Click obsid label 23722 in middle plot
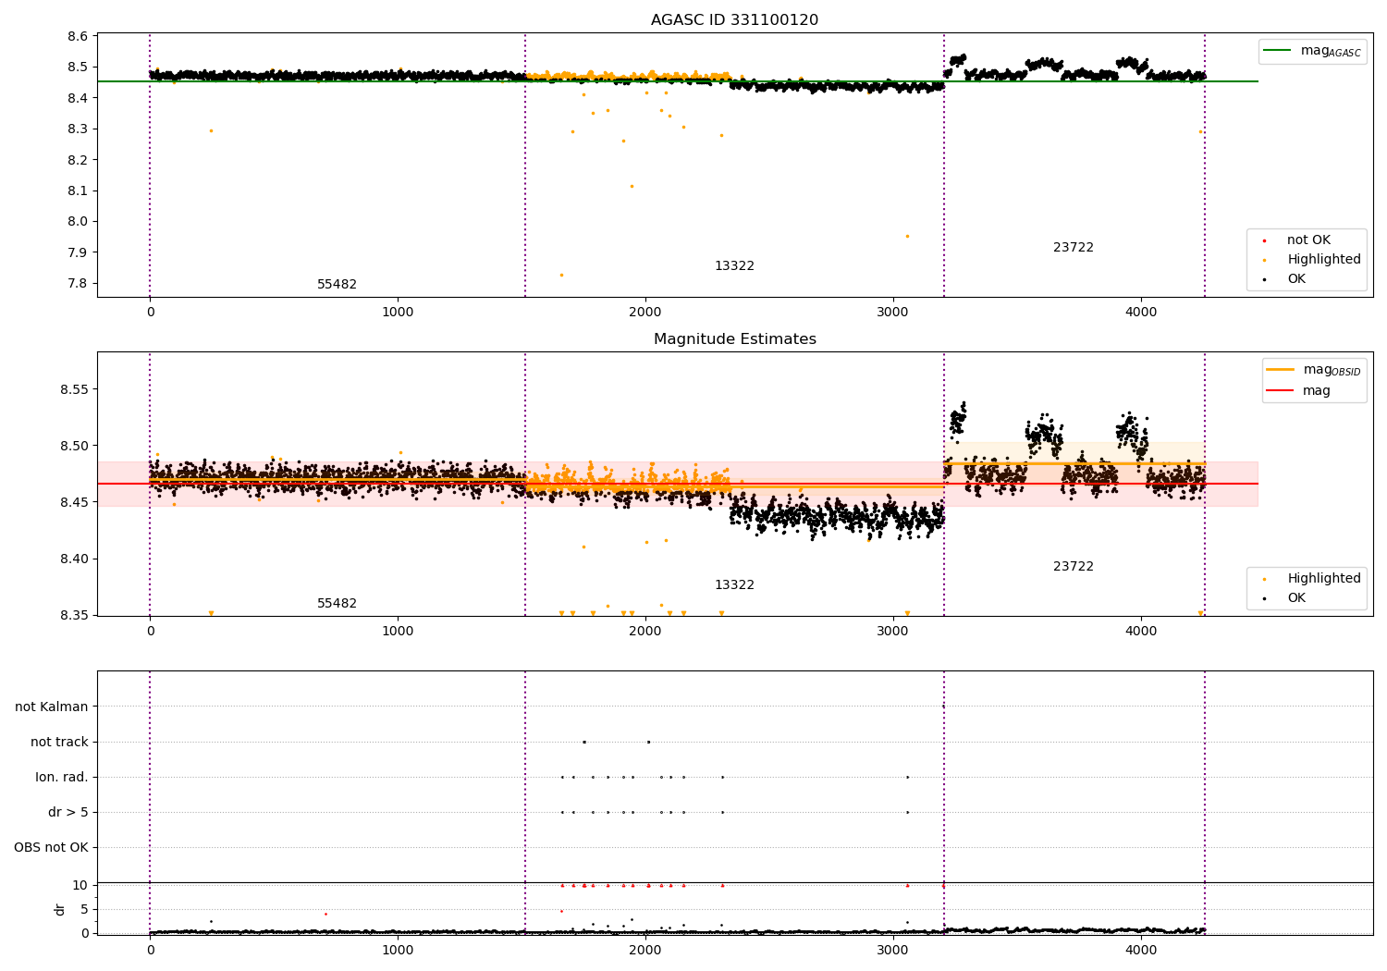 [x=1074, y=567]
